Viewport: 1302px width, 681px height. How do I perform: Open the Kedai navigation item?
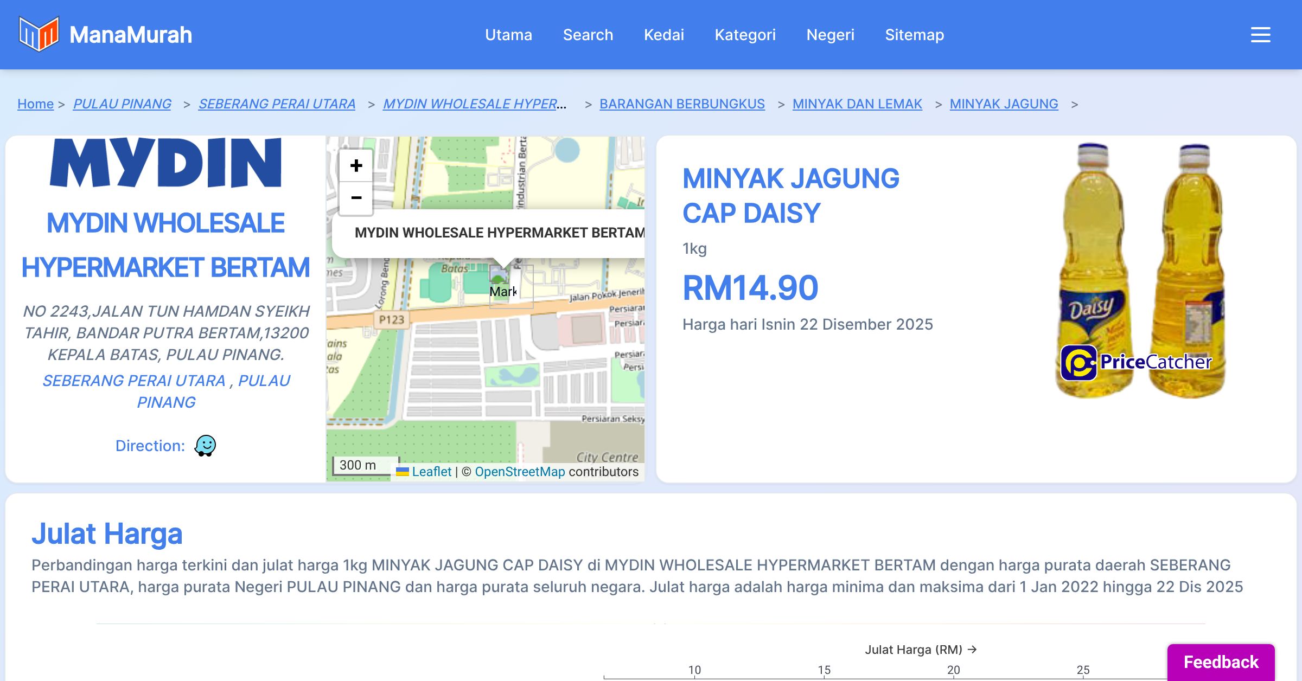click(663, 35)
